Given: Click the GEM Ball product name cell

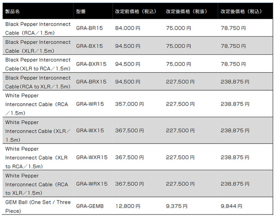Looking at the screenshot, I should click(38, 206).
